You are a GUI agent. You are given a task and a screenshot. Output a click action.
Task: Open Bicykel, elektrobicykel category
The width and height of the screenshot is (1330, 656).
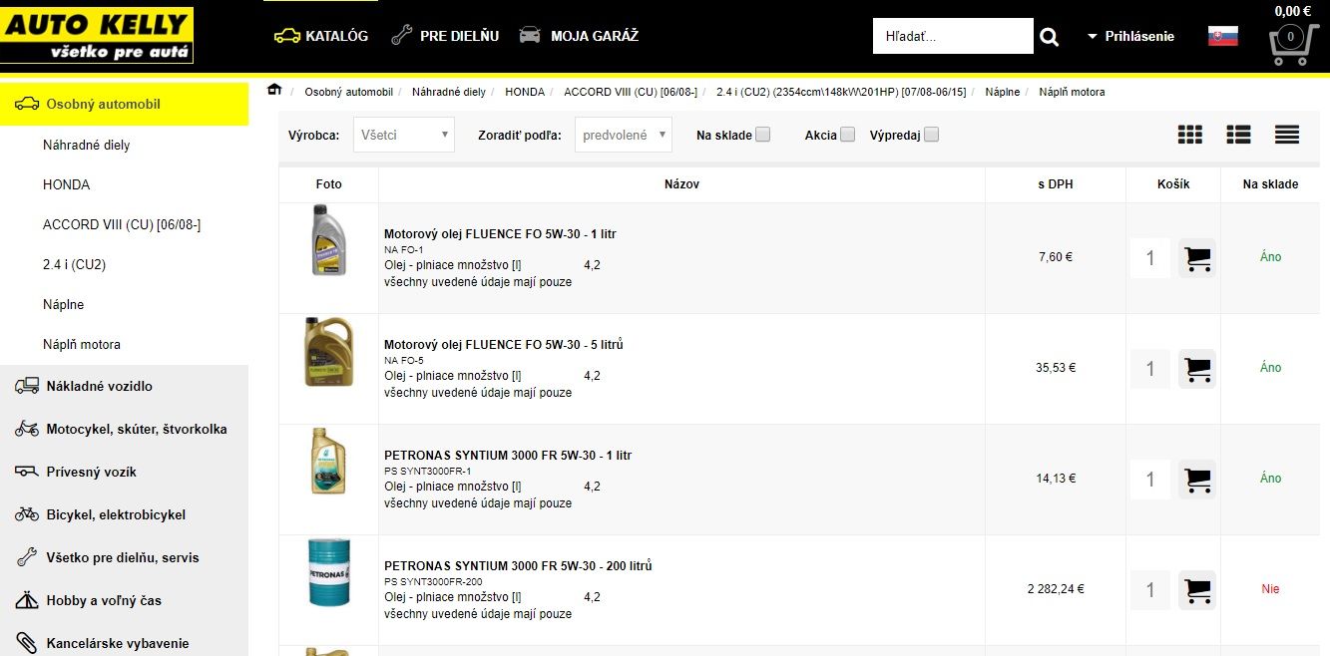pos(124,514)
